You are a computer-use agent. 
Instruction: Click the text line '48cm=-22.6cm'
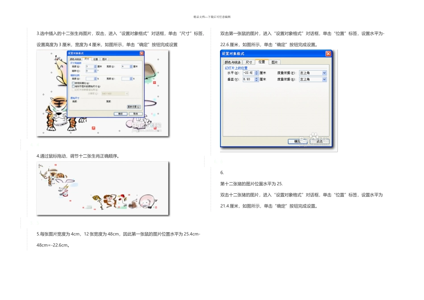[x=53, y=245]
